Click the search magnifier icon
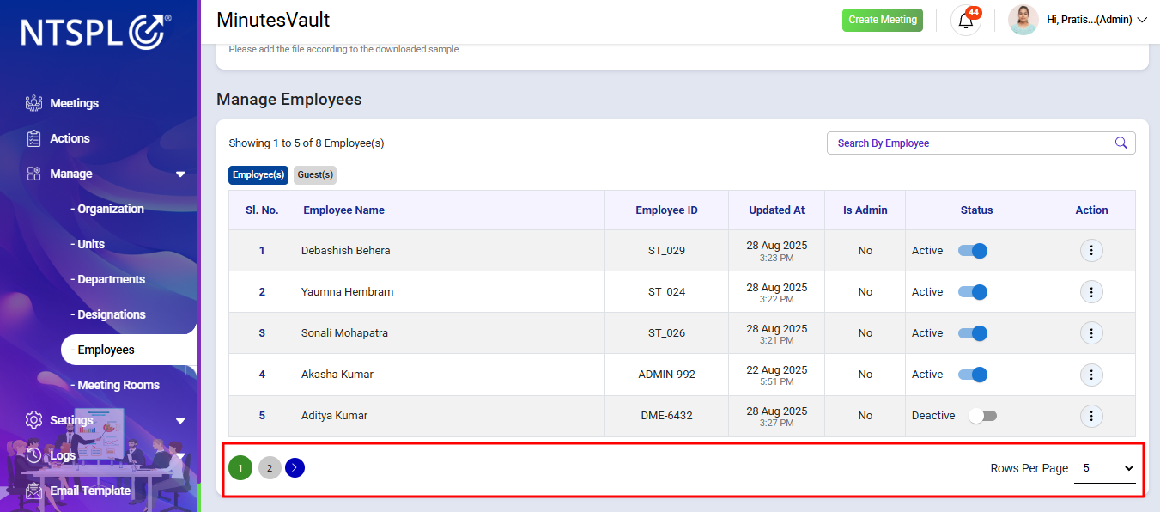Image resolution: width=1160 pixels, height=512 pixels. point(1121,143)
